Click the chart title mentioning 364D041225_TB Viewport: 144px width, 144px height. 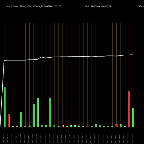point(33,6)
